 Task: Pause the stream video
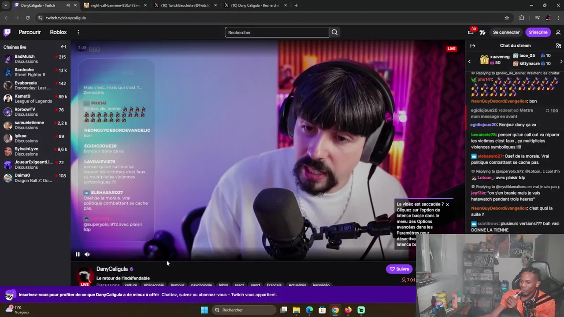coord(78,254)
